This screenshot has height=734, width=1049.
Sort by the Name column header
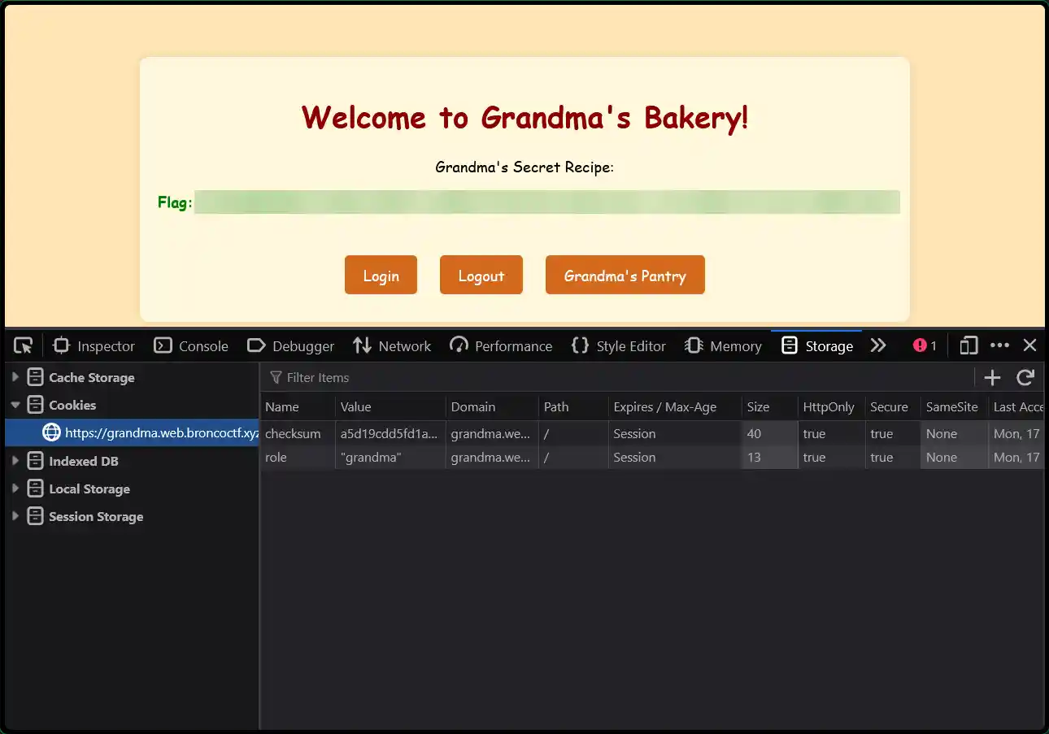[298, 407]
